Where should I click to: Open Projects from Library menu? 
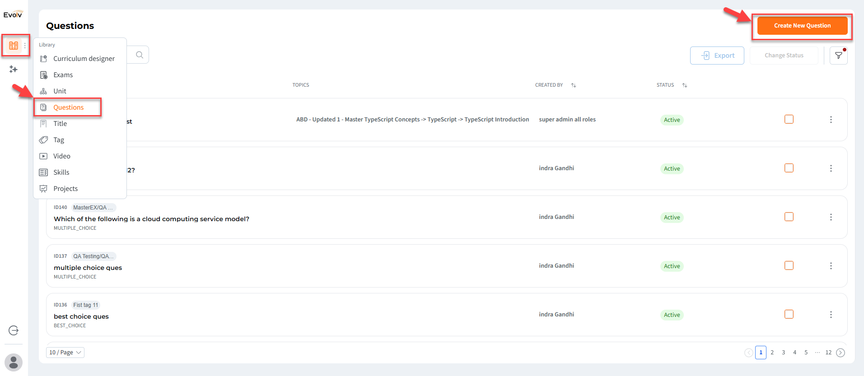click(x=80, y=189)
